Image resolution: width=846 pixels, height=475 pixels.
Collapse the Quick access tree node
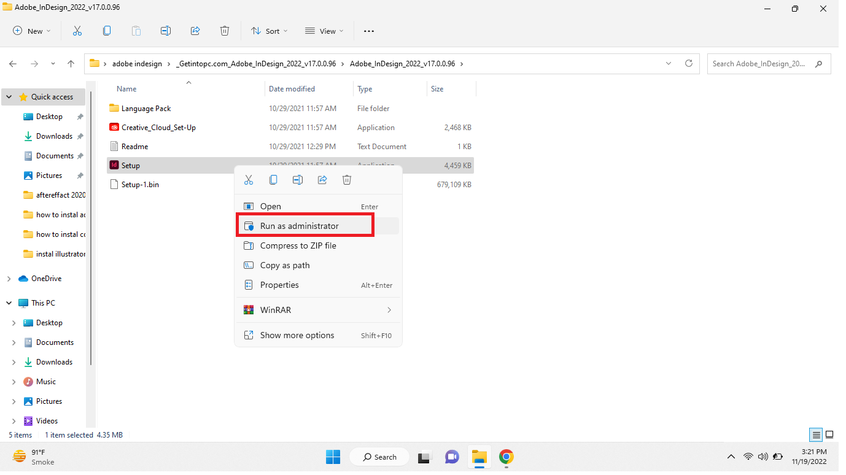9,97
